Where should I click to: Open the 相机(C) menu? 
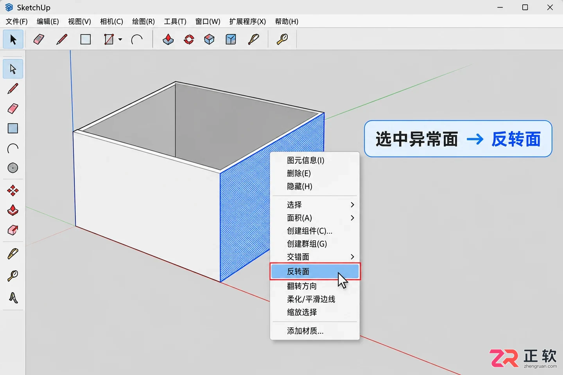click(111, 21)
